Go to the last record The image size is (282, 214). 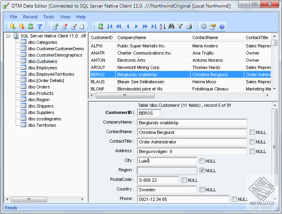[x=154, y=26]
